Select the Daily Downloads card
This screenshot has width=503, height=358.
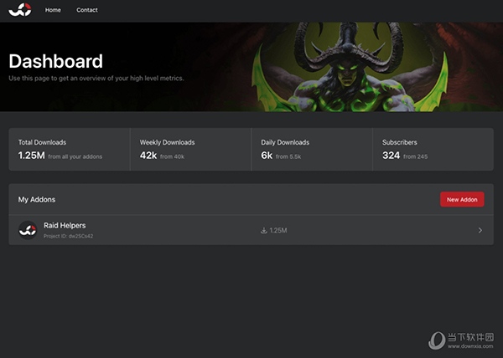[x=312, y=150]
